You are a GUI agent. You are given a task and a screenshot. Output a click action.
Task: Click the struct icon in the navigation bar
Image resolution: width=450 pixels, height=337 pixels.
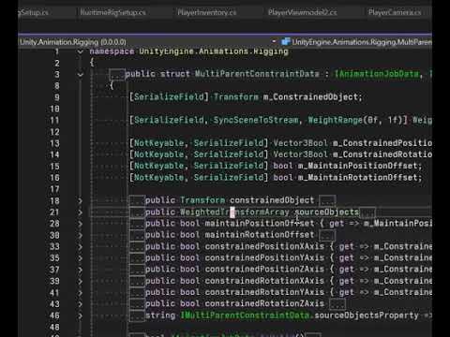coord(286,41)
